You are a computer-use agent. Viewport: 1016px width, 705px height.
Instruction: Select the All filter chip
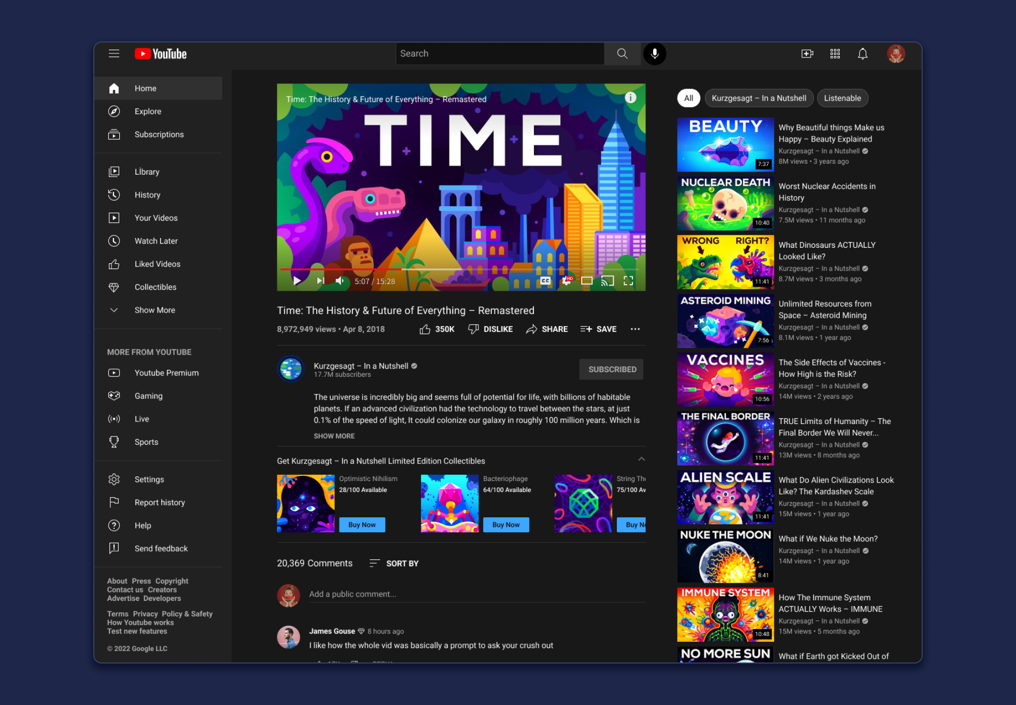(x=688, y=98)
